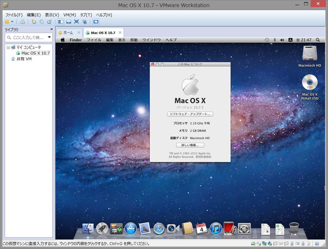
Task: Launch Launchpad from the Dock
Action: click(102, 228)
